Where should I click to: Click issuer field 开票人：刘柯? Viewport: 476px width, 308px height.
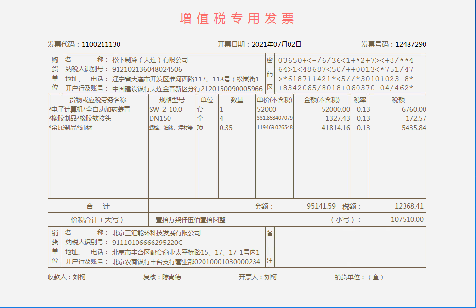(x=258, y=277)
